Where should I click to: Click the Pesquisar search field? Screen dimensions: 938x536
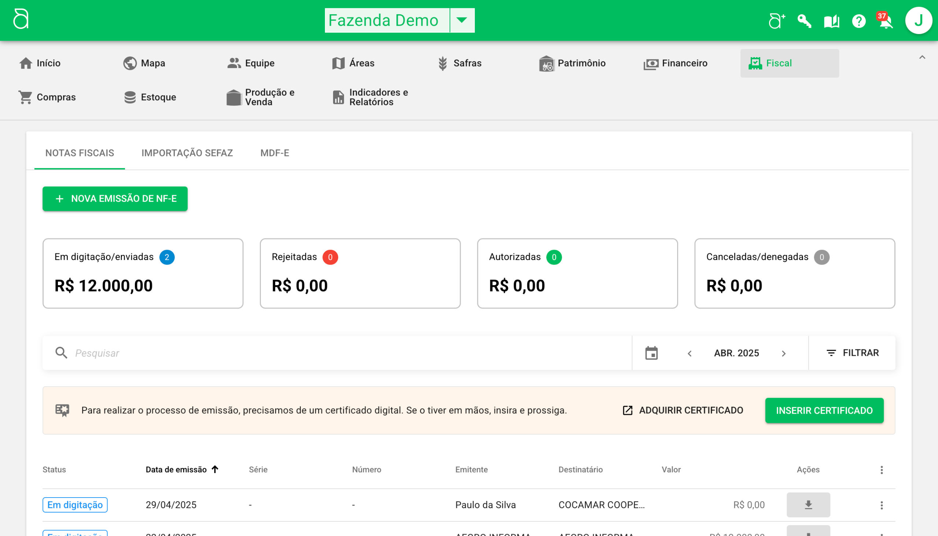pyautogui.click(x=332, y=353)
